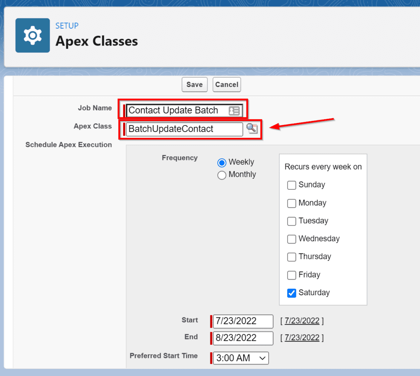Click the Apex Class label

click(93, 126)
